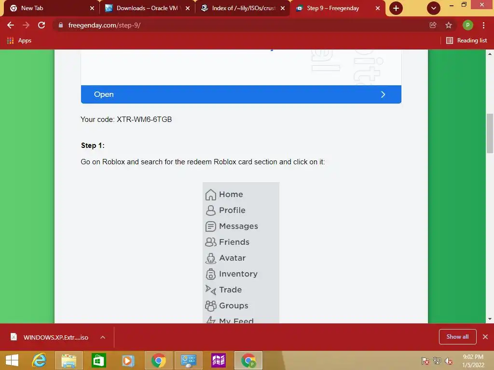Click the Action Center flag tray icon
The width and height of the screenshot is (494, 370).
(425, 361)
